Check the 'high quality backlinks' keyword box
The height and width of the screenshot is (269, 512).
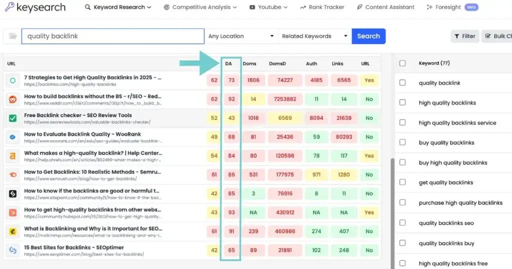point(402,102)
